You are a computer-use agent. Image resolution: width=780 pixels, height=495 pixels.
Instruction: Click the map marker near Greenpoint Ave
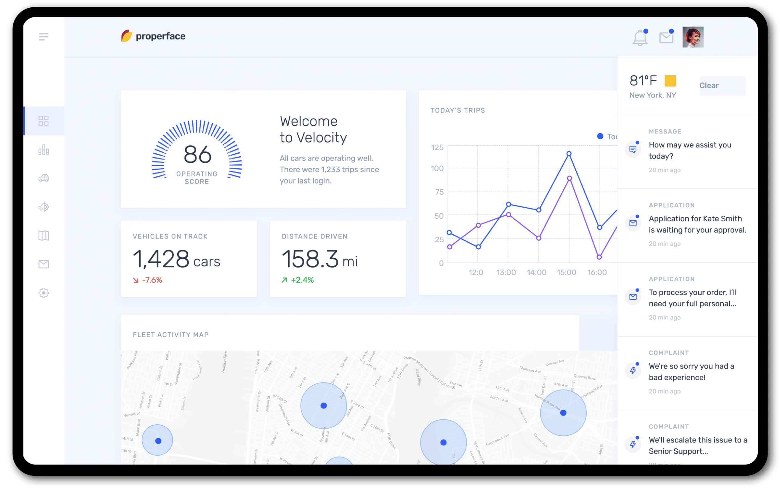[x=443, y=443]
